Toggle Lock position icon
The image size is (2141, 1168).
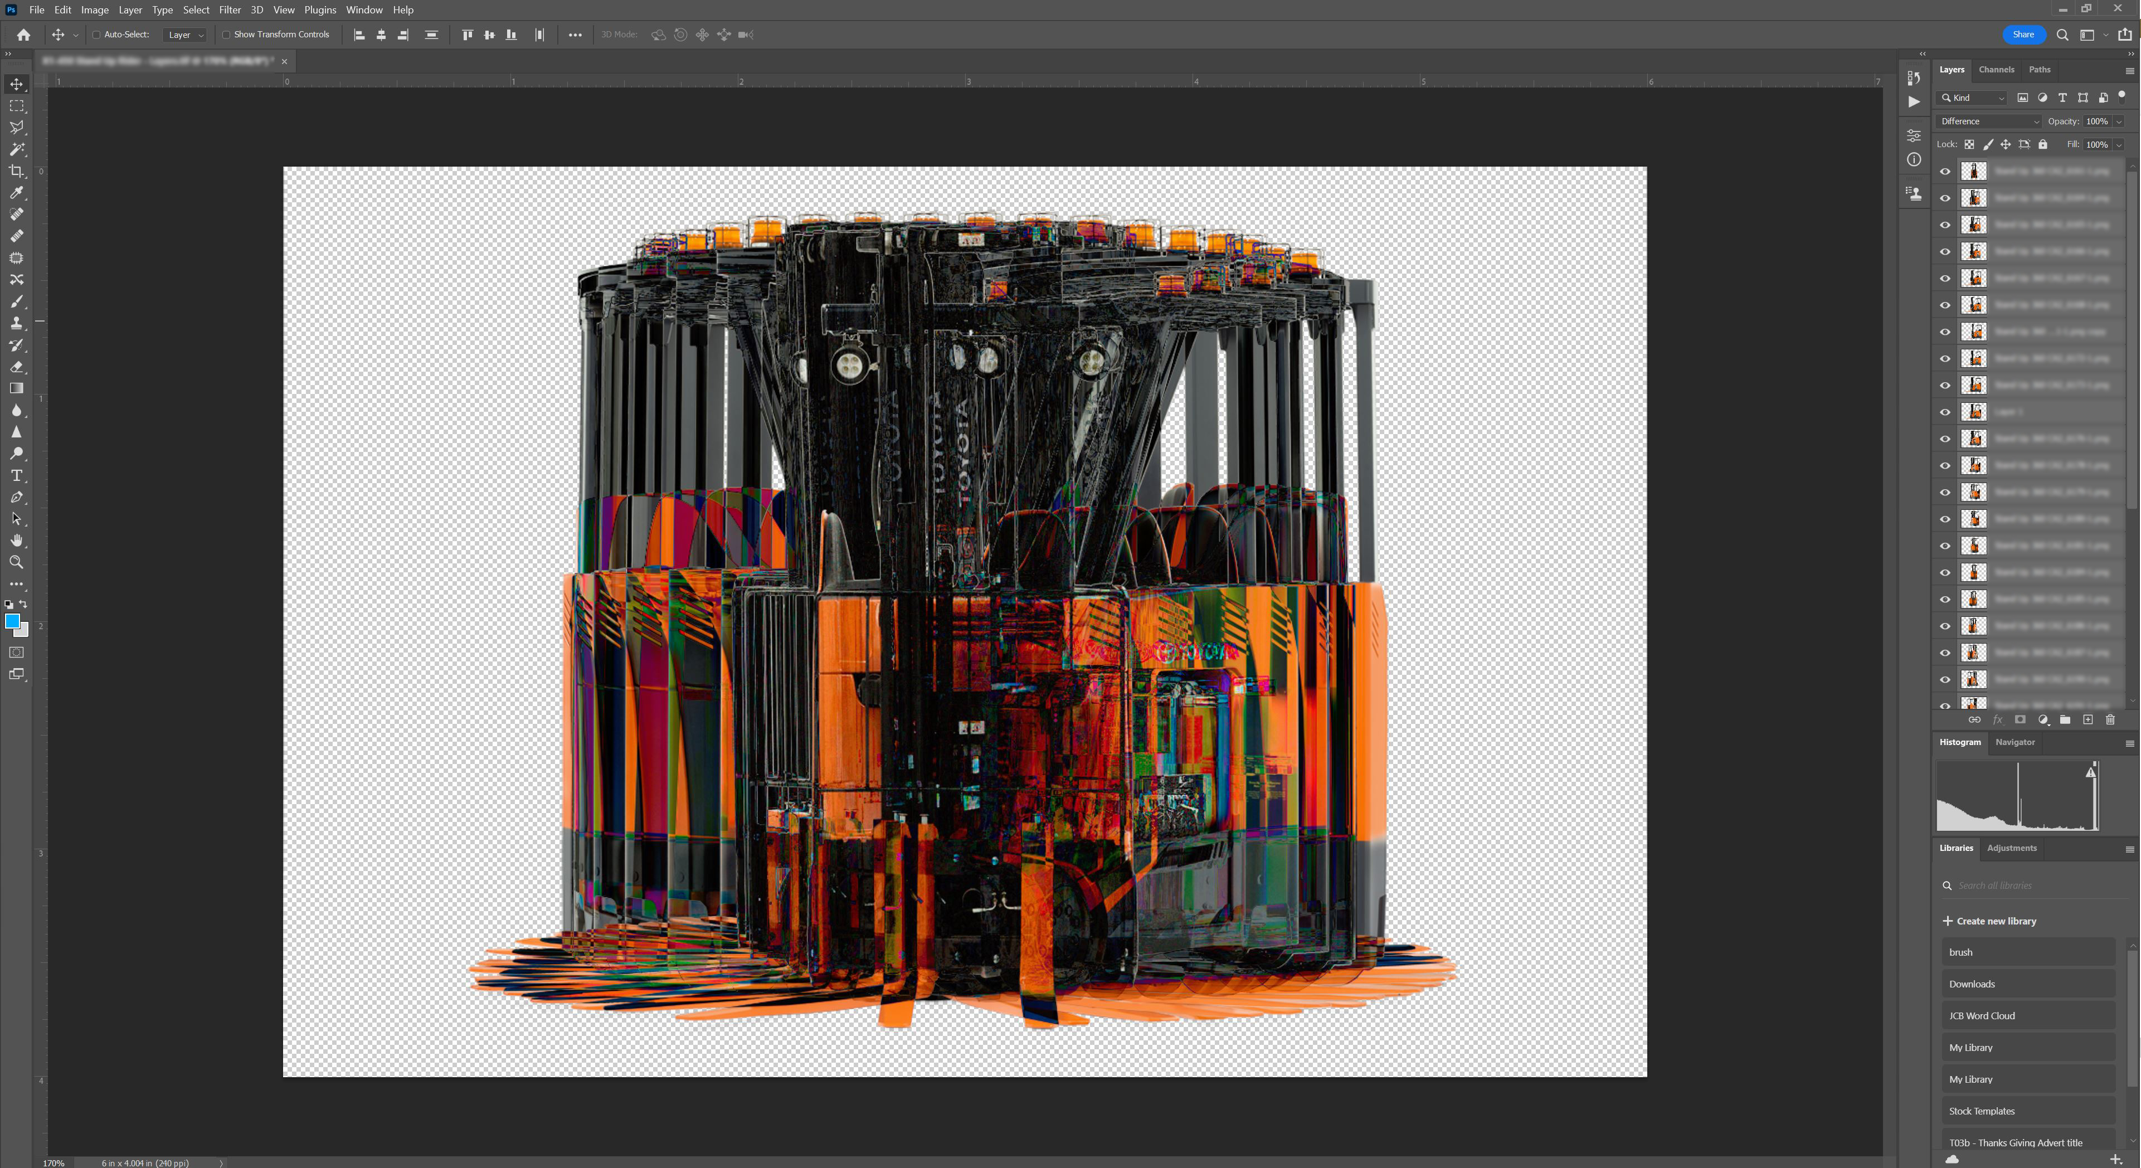(2006, 145)
